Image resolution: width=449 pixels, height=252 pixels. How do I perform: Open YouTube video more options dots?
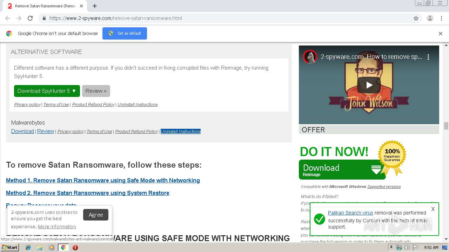coord(428,57)
